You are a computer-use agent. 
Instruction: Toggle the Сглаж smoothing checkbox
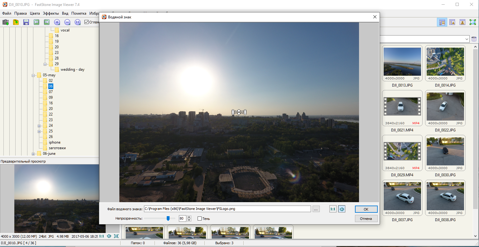click(x=87, y=22)
